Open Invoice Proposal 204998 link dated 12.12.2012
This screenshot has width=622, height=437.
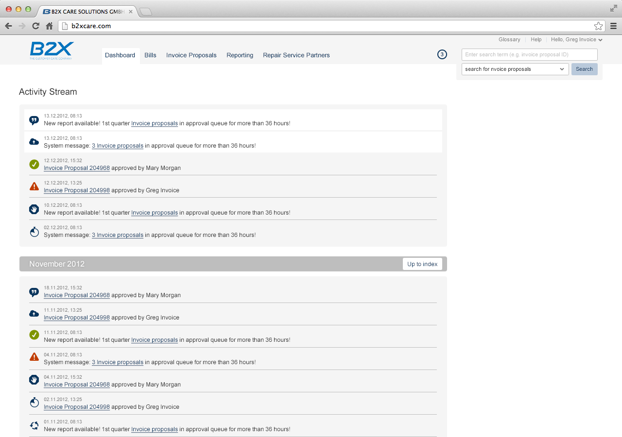click(77, 190)
